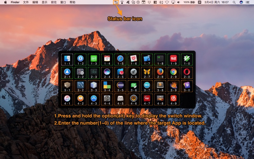Open the MySQL dolphin app labeled 3-2
Image resolution: width=254 pixels, height=159 pixels.
pos(80,86)
